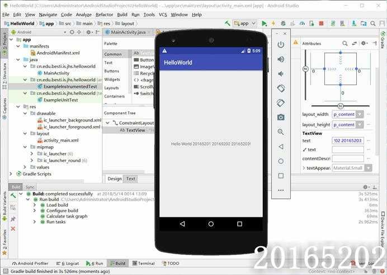Viewport: 387px width, 275px height.
Task: Open the Refactor menu
Action: coord(104,15)
